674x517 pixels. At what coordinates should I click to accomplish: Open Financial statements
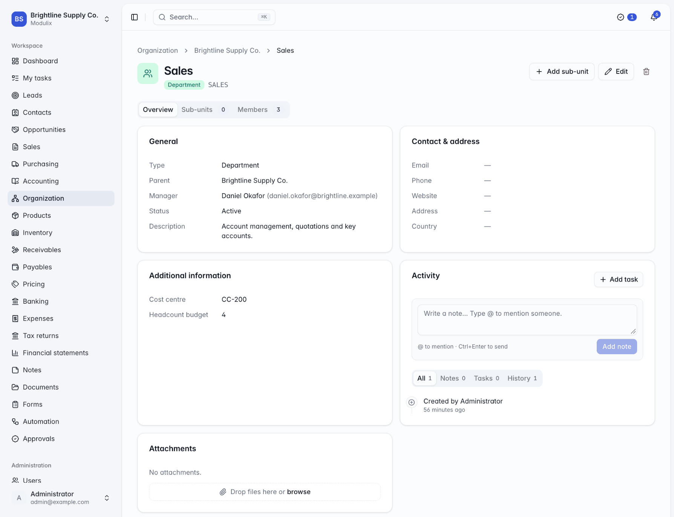[x=61, y=353]
